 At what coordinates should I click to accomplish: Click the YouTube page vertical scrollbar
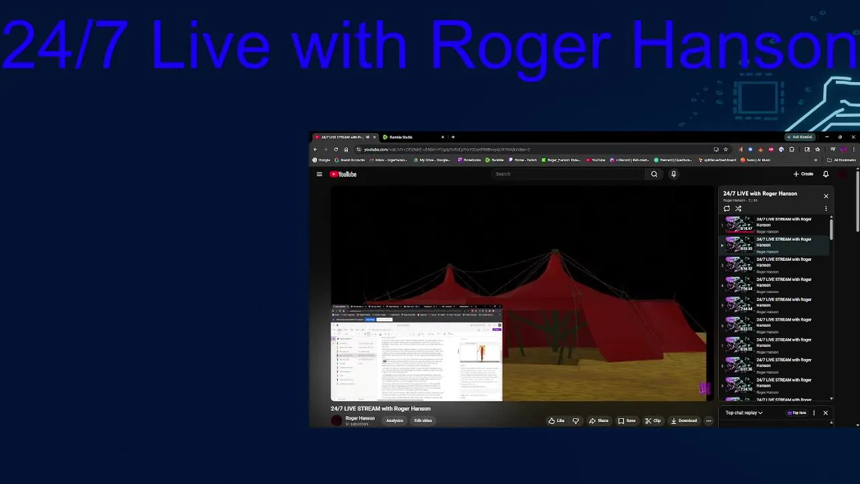pos(857,202)
